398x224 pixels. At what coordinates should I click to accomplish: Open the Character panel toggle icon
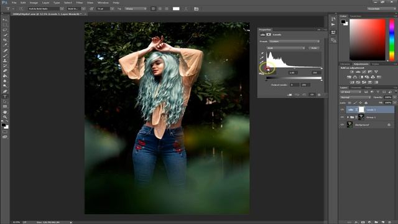[197, 9]
